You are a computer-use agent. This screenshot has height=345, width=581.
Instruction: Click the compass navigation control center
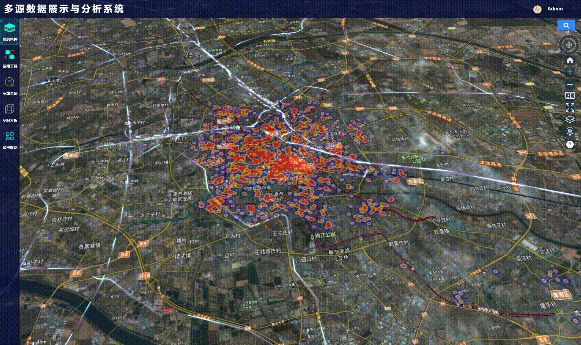pyautogui.click(x=569, y=45)
